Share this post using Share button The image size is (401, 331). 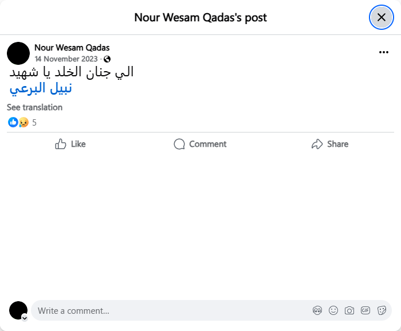click(330, 144)
